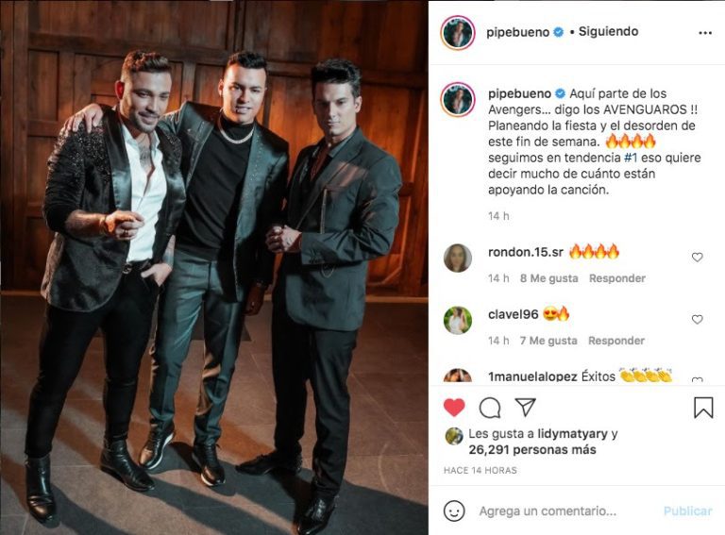Screen dimensions: 725x535
Task: Click the Publicar button
Action: tap(687, 511)
